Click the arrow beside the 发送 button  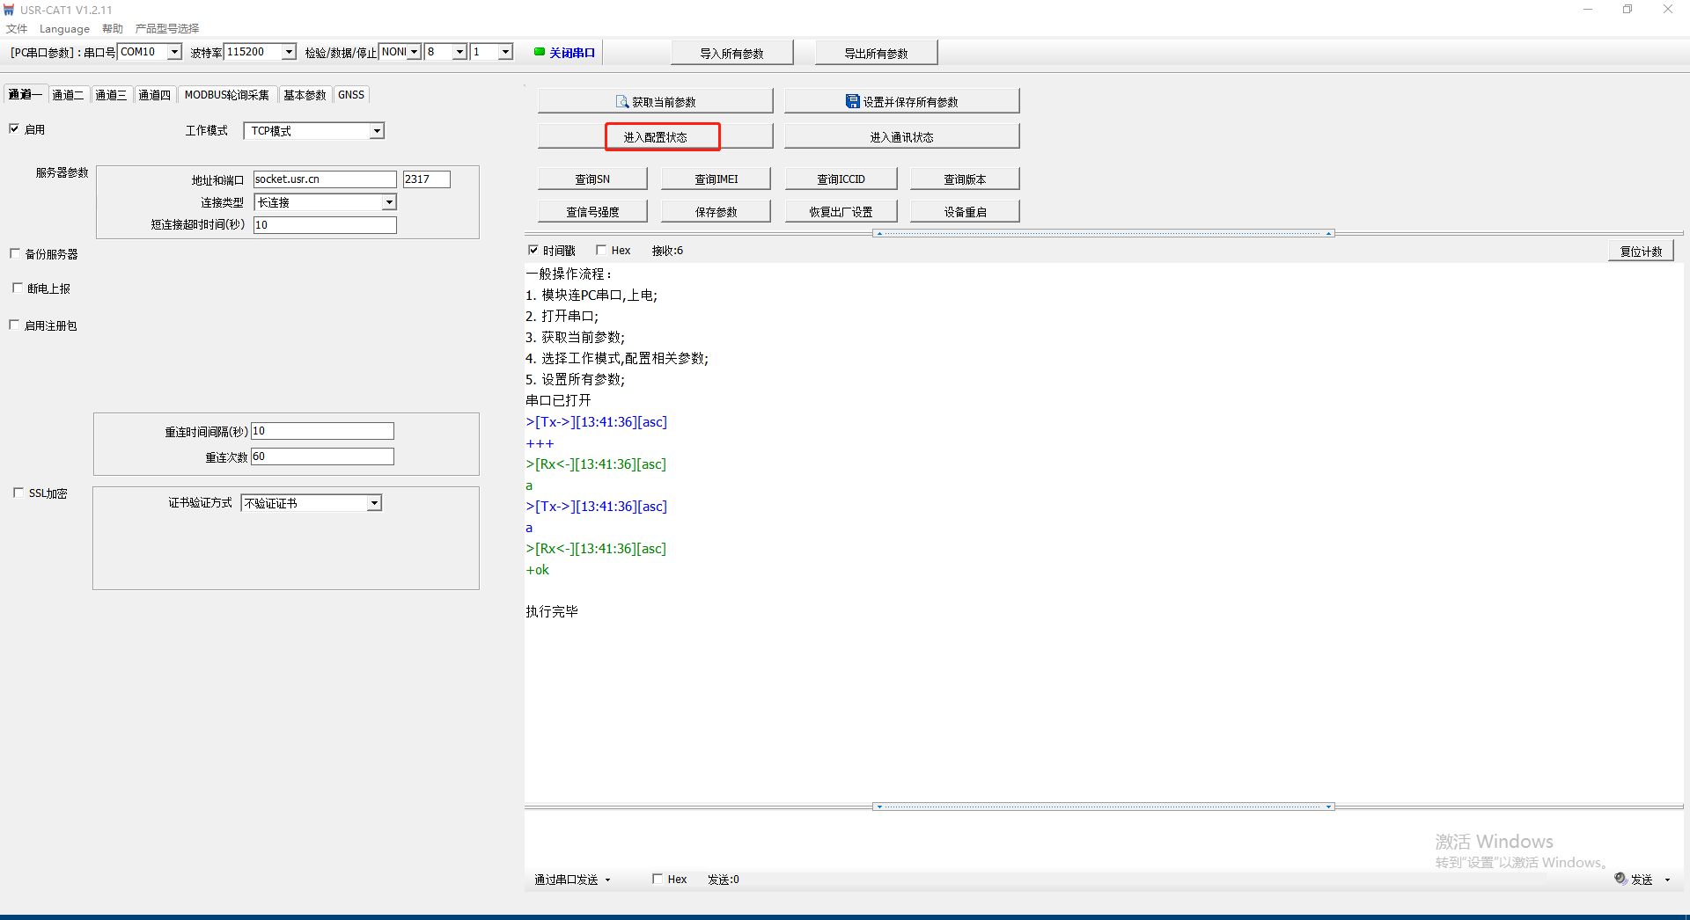pyautogui.click(x=1667, y=880)
